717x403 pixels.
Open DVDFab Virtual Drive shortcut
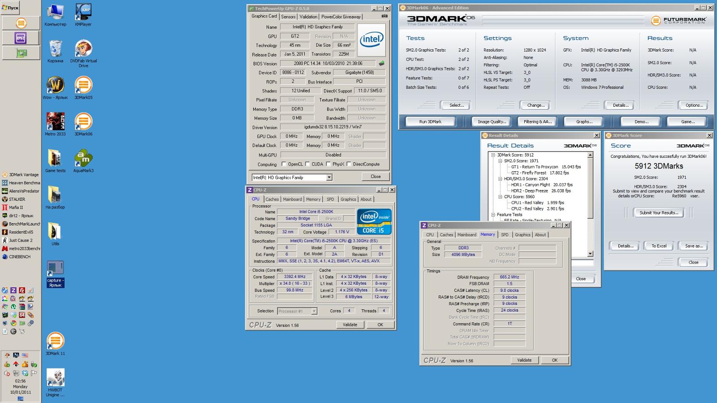pos(83,53)
